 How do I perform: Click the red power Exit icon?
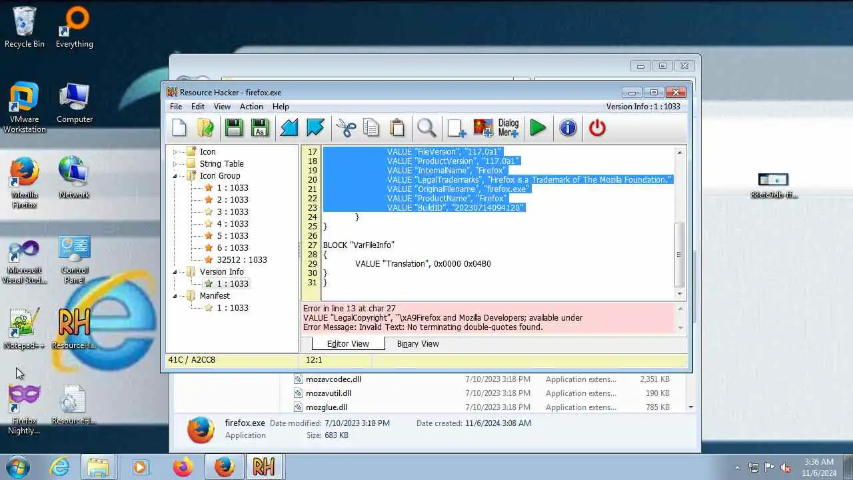(x=597, y=127)
